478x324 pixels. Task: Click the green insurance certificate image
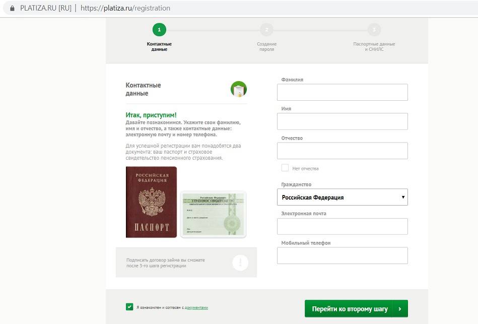click(x=214, y=214)
